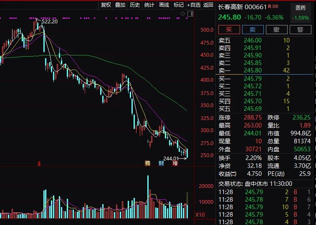Viewport: 316px width, 225px height.
Task: Open the 复权 price adjustment menu
Action: (106, 5)
